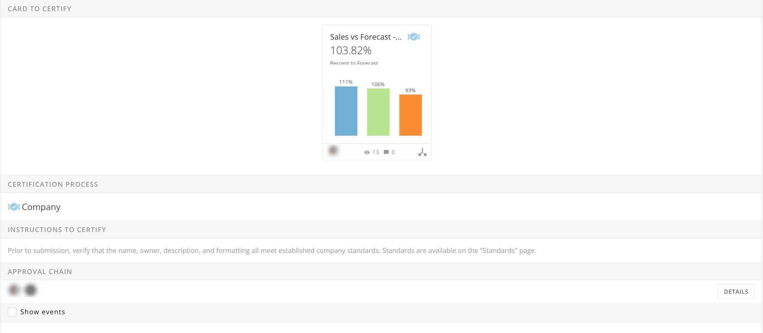
Task: Click the orange 93% bar
Action: coord(410,115)
